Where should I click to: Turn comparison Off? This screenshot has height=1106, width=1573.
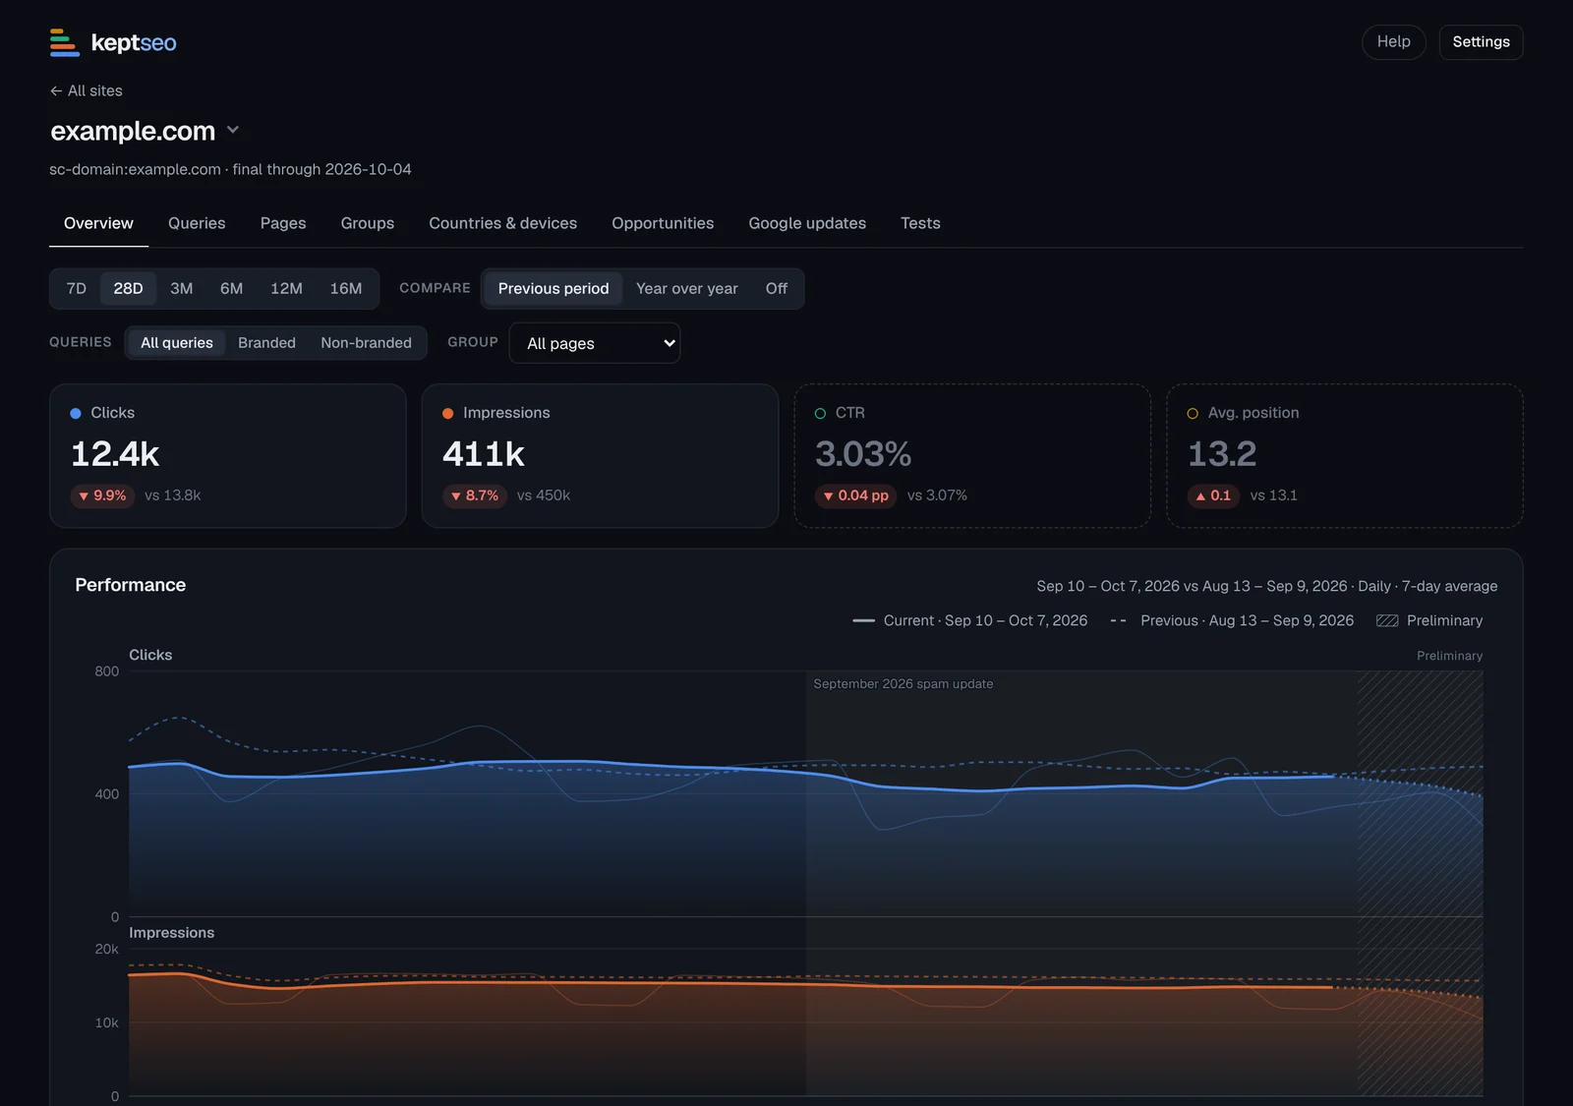[777, 288]
